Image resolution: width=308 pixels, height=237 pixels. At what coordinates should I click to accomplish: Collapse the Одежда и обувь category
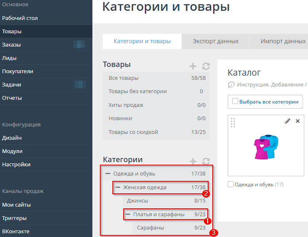[x=108, y=174]
